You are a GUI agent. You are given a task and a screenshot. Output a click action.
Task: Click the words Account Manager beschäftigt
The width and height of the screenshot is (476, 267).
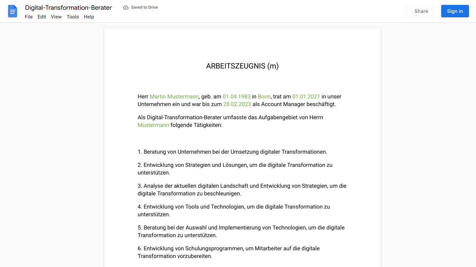coord(298,104)
